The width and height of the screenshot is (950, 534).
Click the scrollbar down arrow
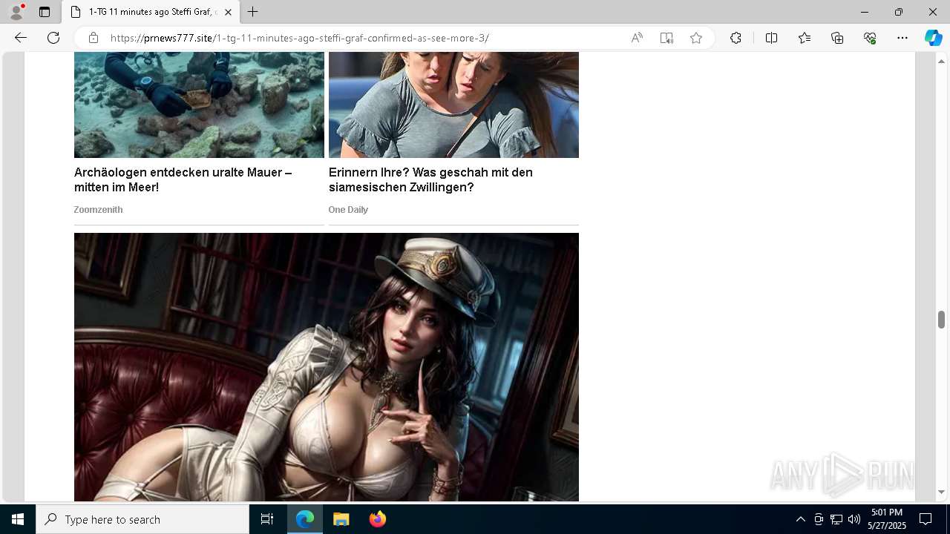coord(941,492)
